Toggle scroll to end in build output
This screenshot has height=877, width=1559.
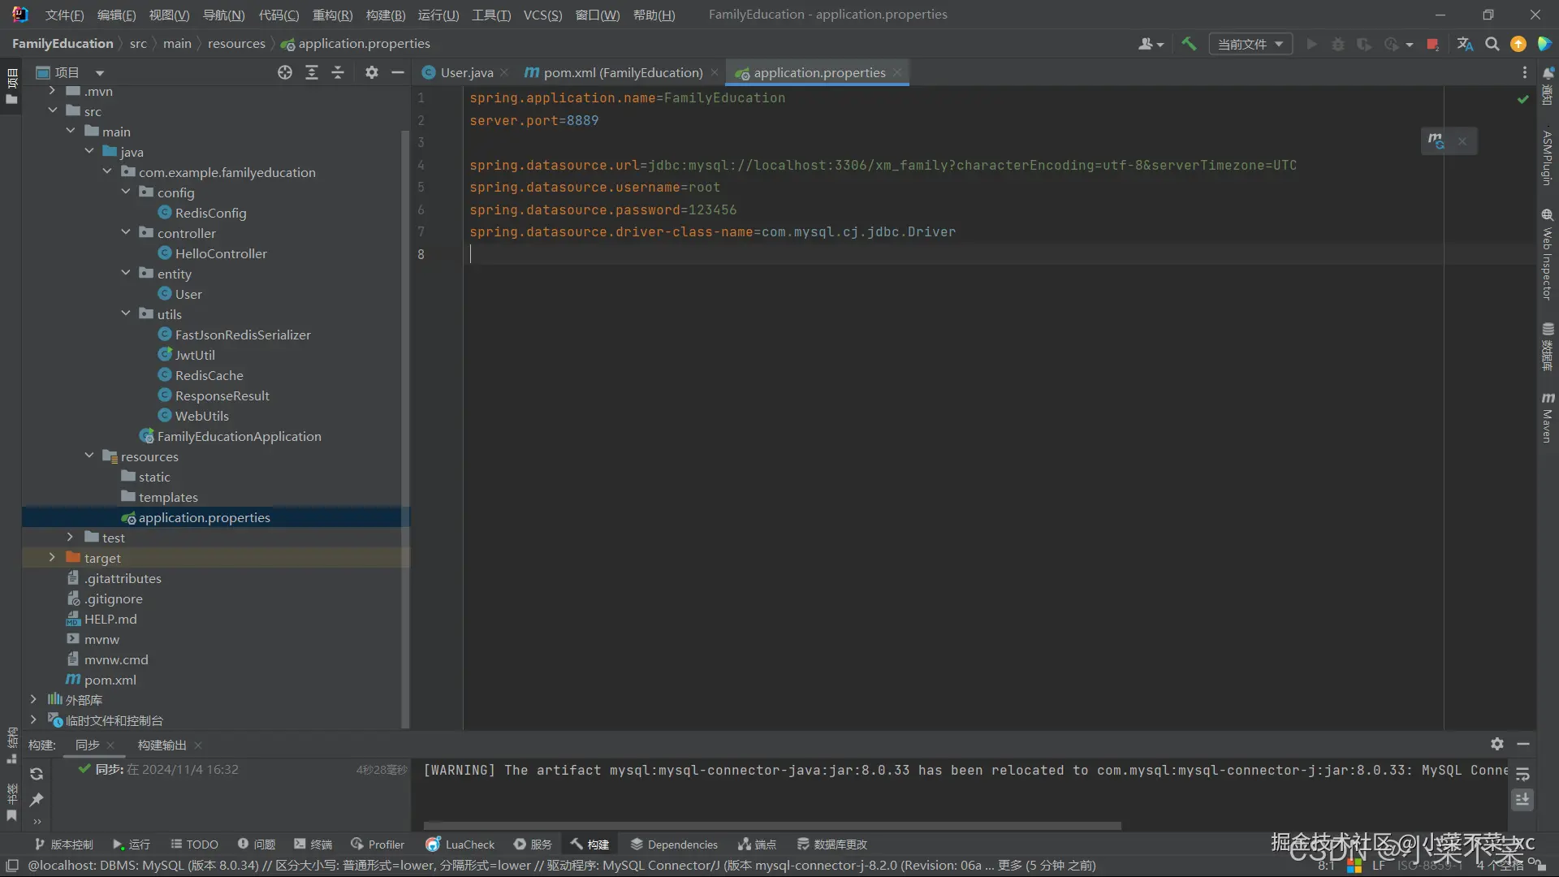pos(1522,800)
